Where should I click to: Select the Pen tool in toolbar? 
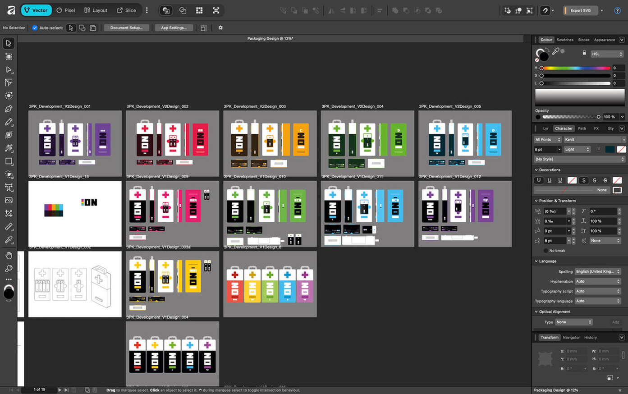pyautogui.click(x=9, y=109)
